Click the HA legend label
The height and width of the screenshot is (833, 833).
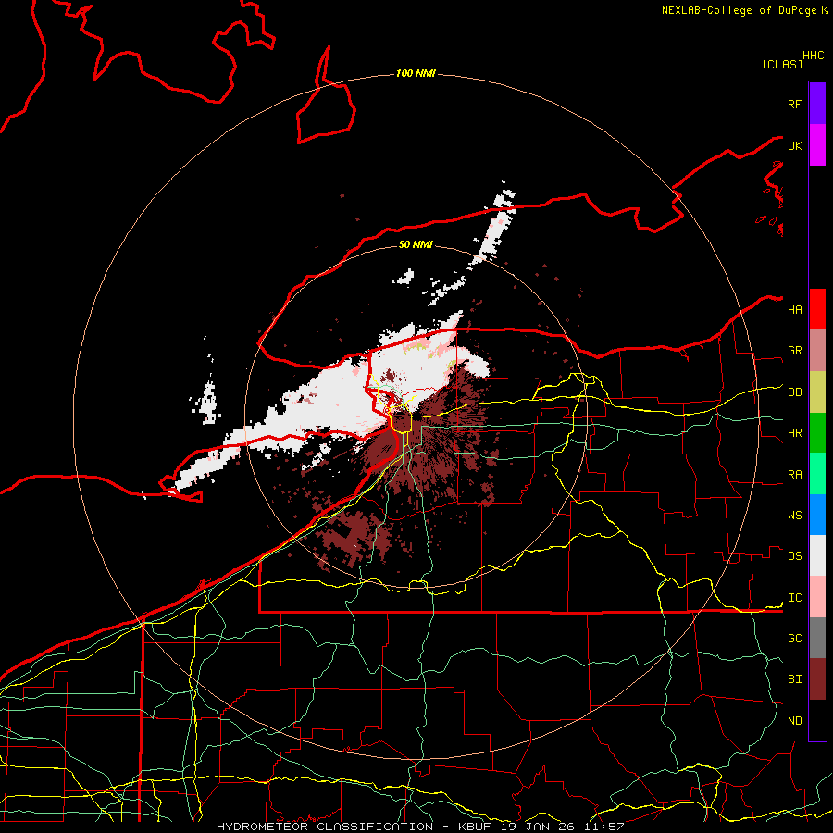pos(795,310)
